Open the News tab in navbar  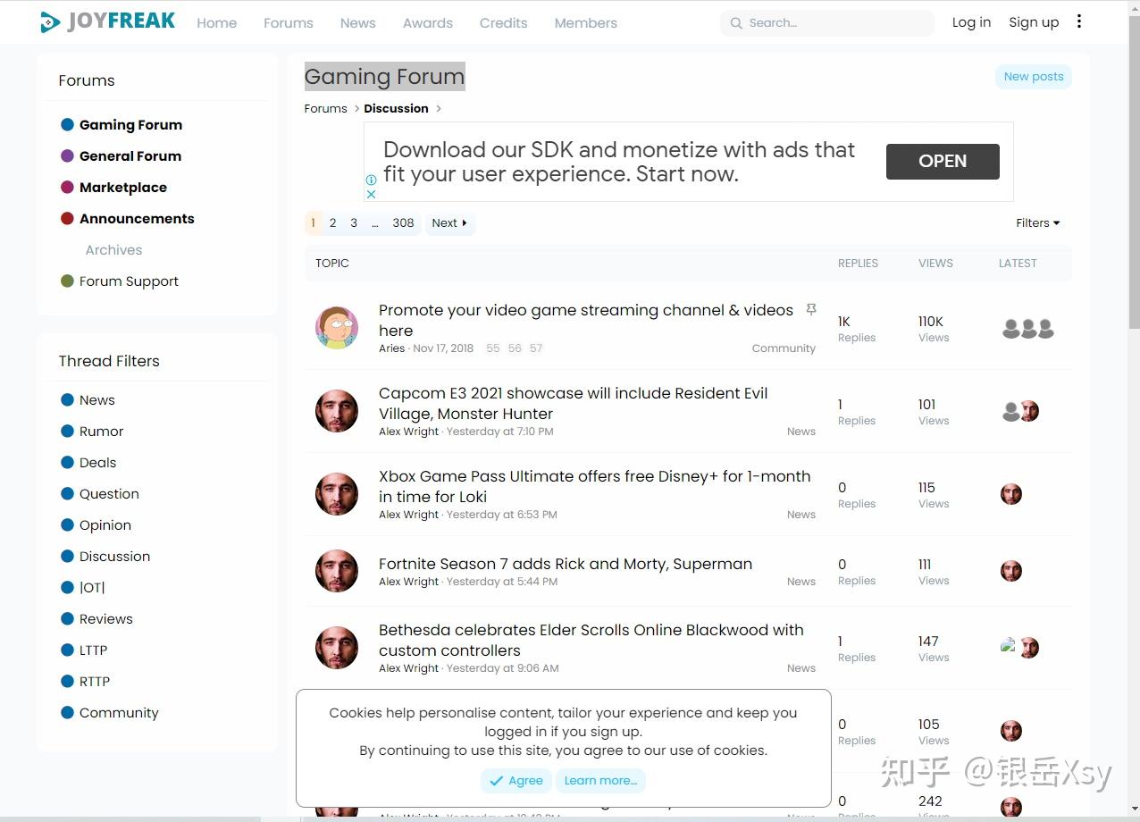357,23
